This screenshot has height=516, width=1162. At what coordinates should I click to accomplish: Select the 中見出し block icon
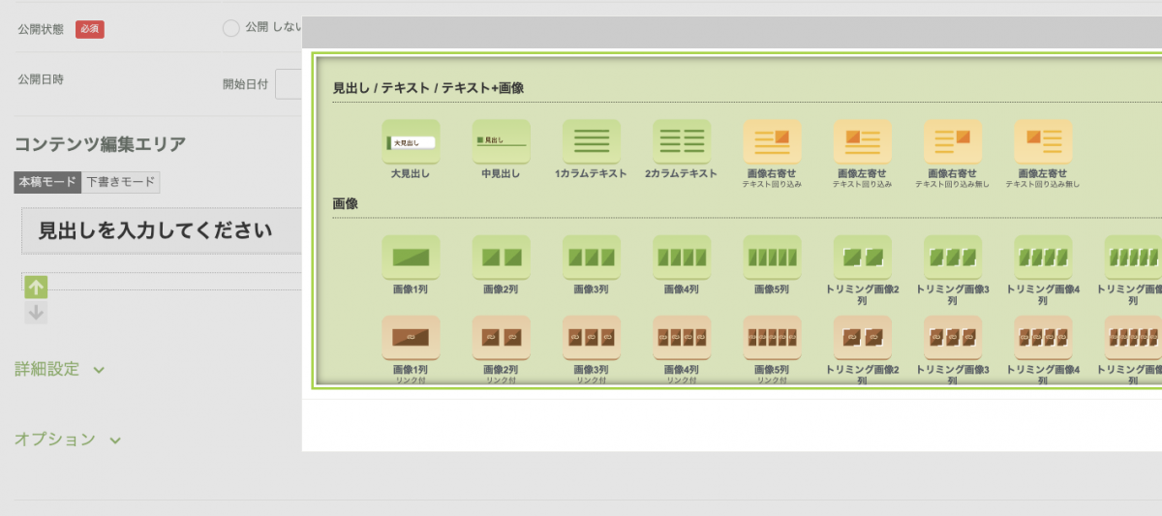[x=501, y=142]
